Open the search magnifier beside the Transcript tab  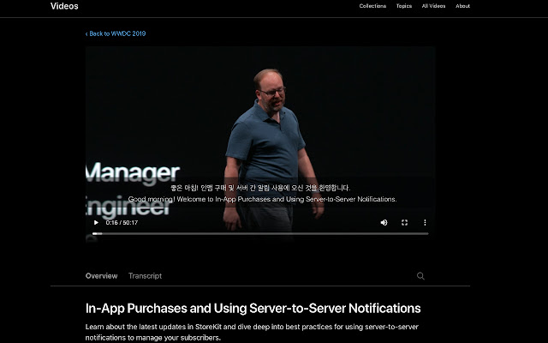pos(420,276)
